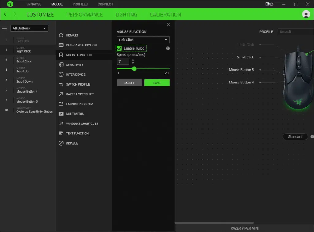
Task: Select button 2 Right Click row
Action: 28,50
